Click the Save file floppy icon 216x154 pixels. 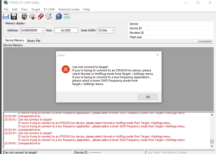(14, 16)
